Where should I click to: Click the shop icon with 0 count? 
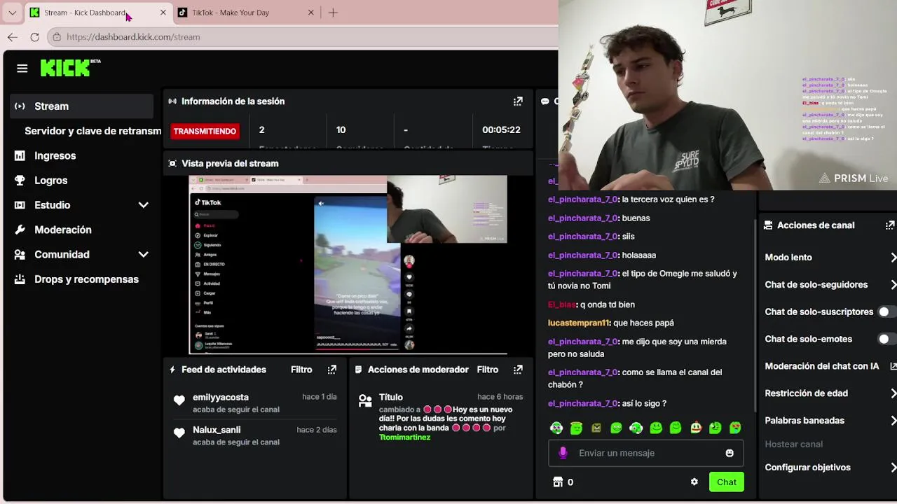[x=558, y=482]
